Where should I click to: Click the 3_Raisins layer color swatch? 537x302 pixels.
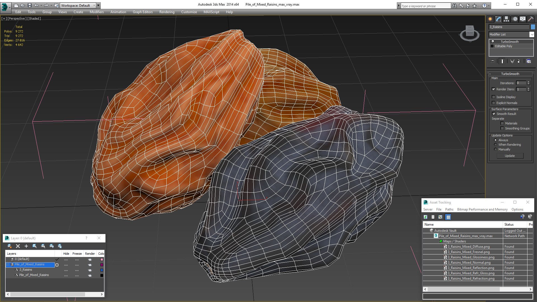pos(102,270)
